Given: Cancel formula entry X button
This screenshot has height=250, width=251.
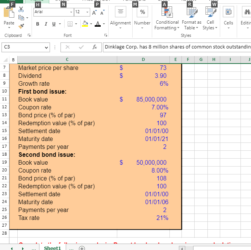Looking at the screenshot, I should [68, 47].
